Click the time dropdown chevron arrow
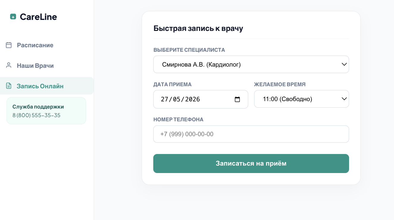The height and width of the screenshot is (220, 394). pyautogui.click(x=344, y=99)
